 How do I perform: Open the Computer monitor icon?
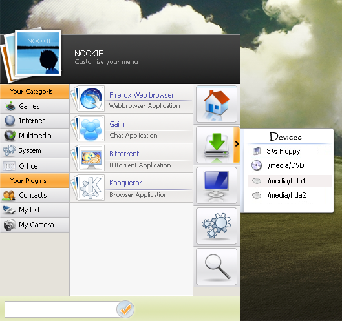(217, 185)
